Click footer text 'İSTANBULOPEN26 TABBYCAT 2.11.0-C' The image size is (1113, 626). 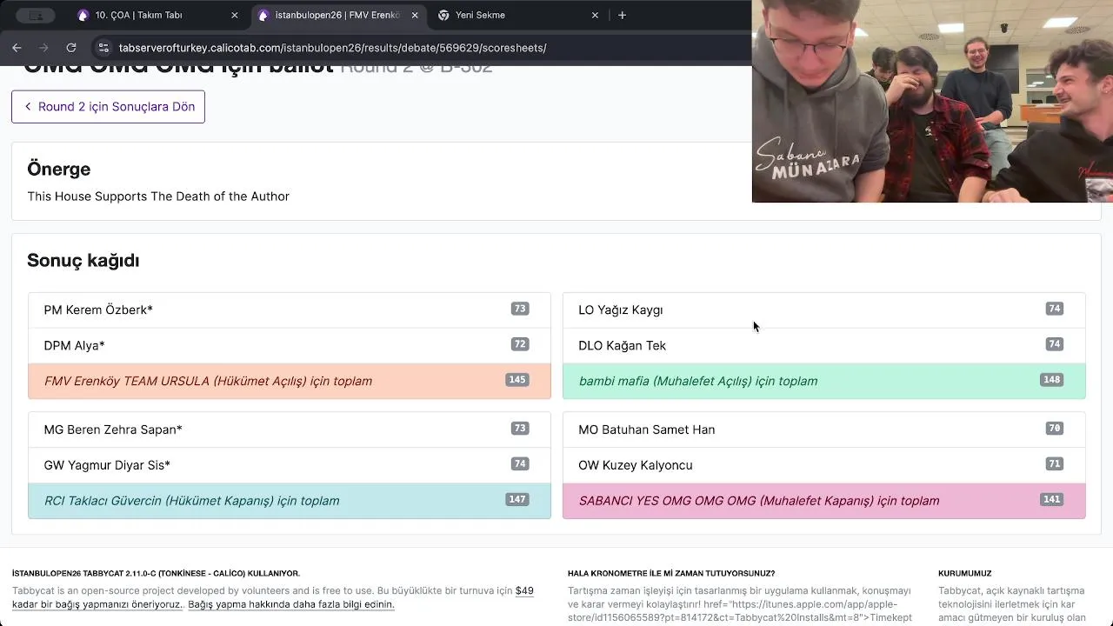point(157,574)
